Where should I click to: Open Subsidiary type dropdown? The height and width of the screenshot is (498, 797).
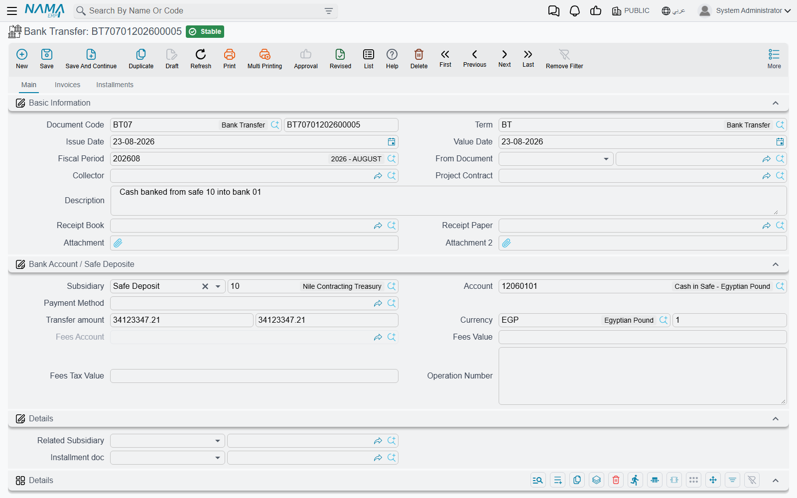(x=218, y=286)
